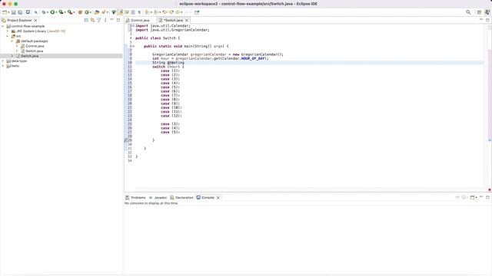The width and height of the screenshot is (492, 276).
Task: Toggle folding of the main method
Action: pos(133,46)
